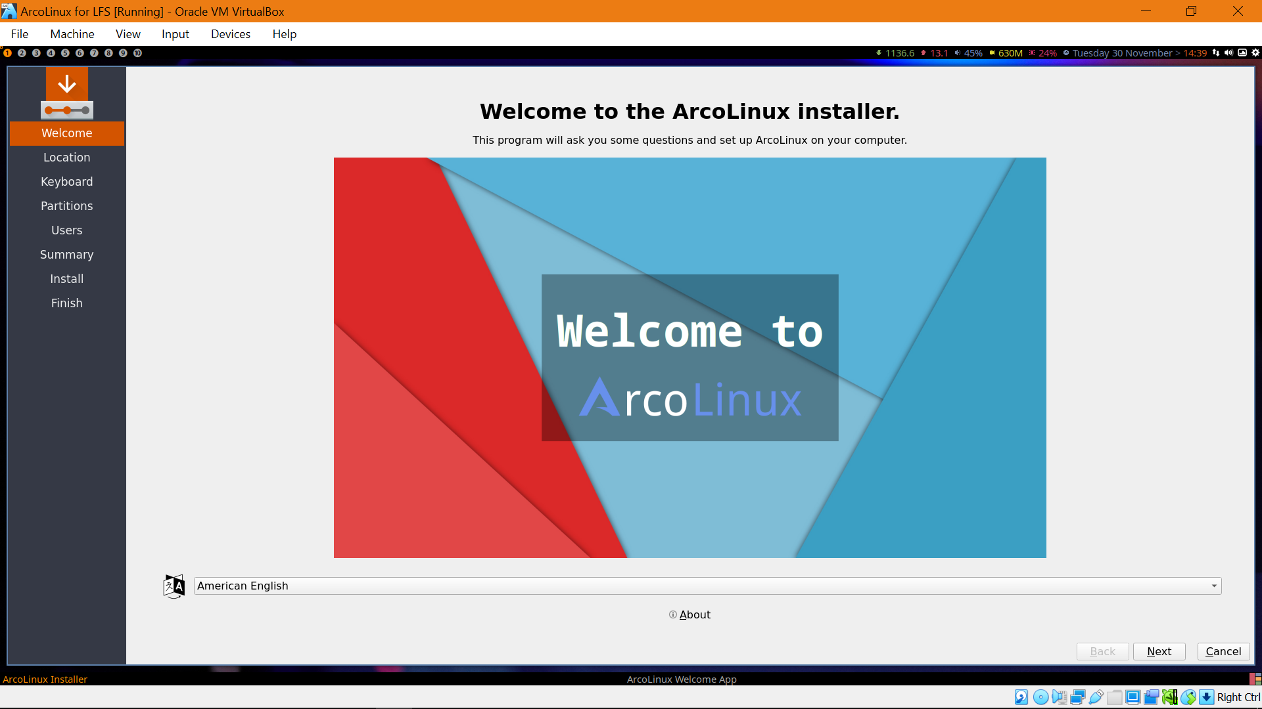Click the 13.1 upload speed readout
Image resolution: width=1262 pixels, height=709 pixels.
click(939, 53)
